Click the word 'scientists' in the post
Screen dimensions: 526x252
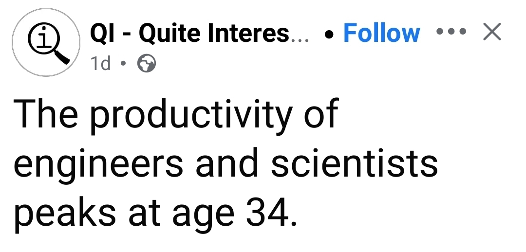354,163
